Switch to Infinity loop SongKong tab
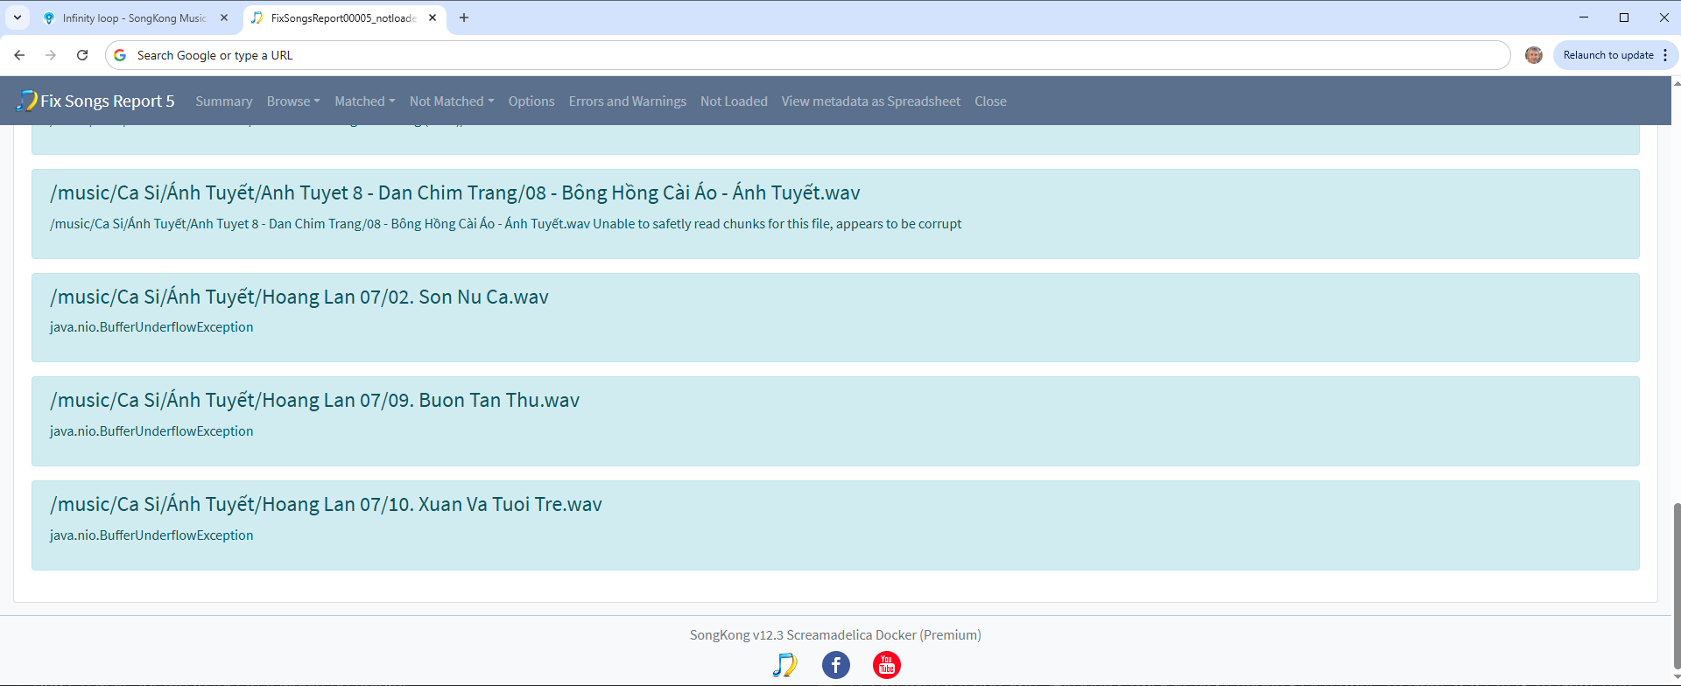 tap(133, 17)
